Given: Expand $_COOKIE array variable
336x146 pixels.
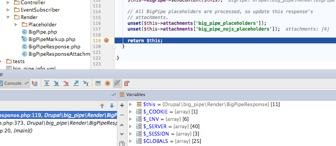Looking at the screenshot, I should (130, 112).
